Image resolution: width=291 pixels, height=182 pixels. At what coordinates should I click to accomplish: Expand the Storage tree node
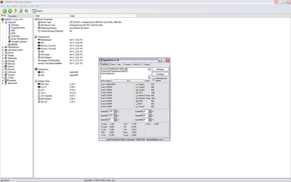pos(3,61)
